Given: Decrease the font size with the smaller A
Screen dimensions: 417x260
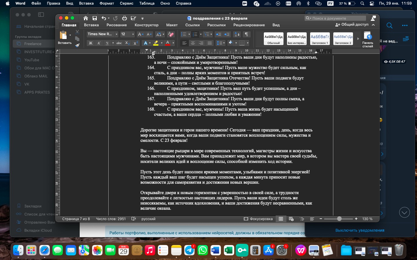Looking at the screenshot, I should (x=149, y=34).
